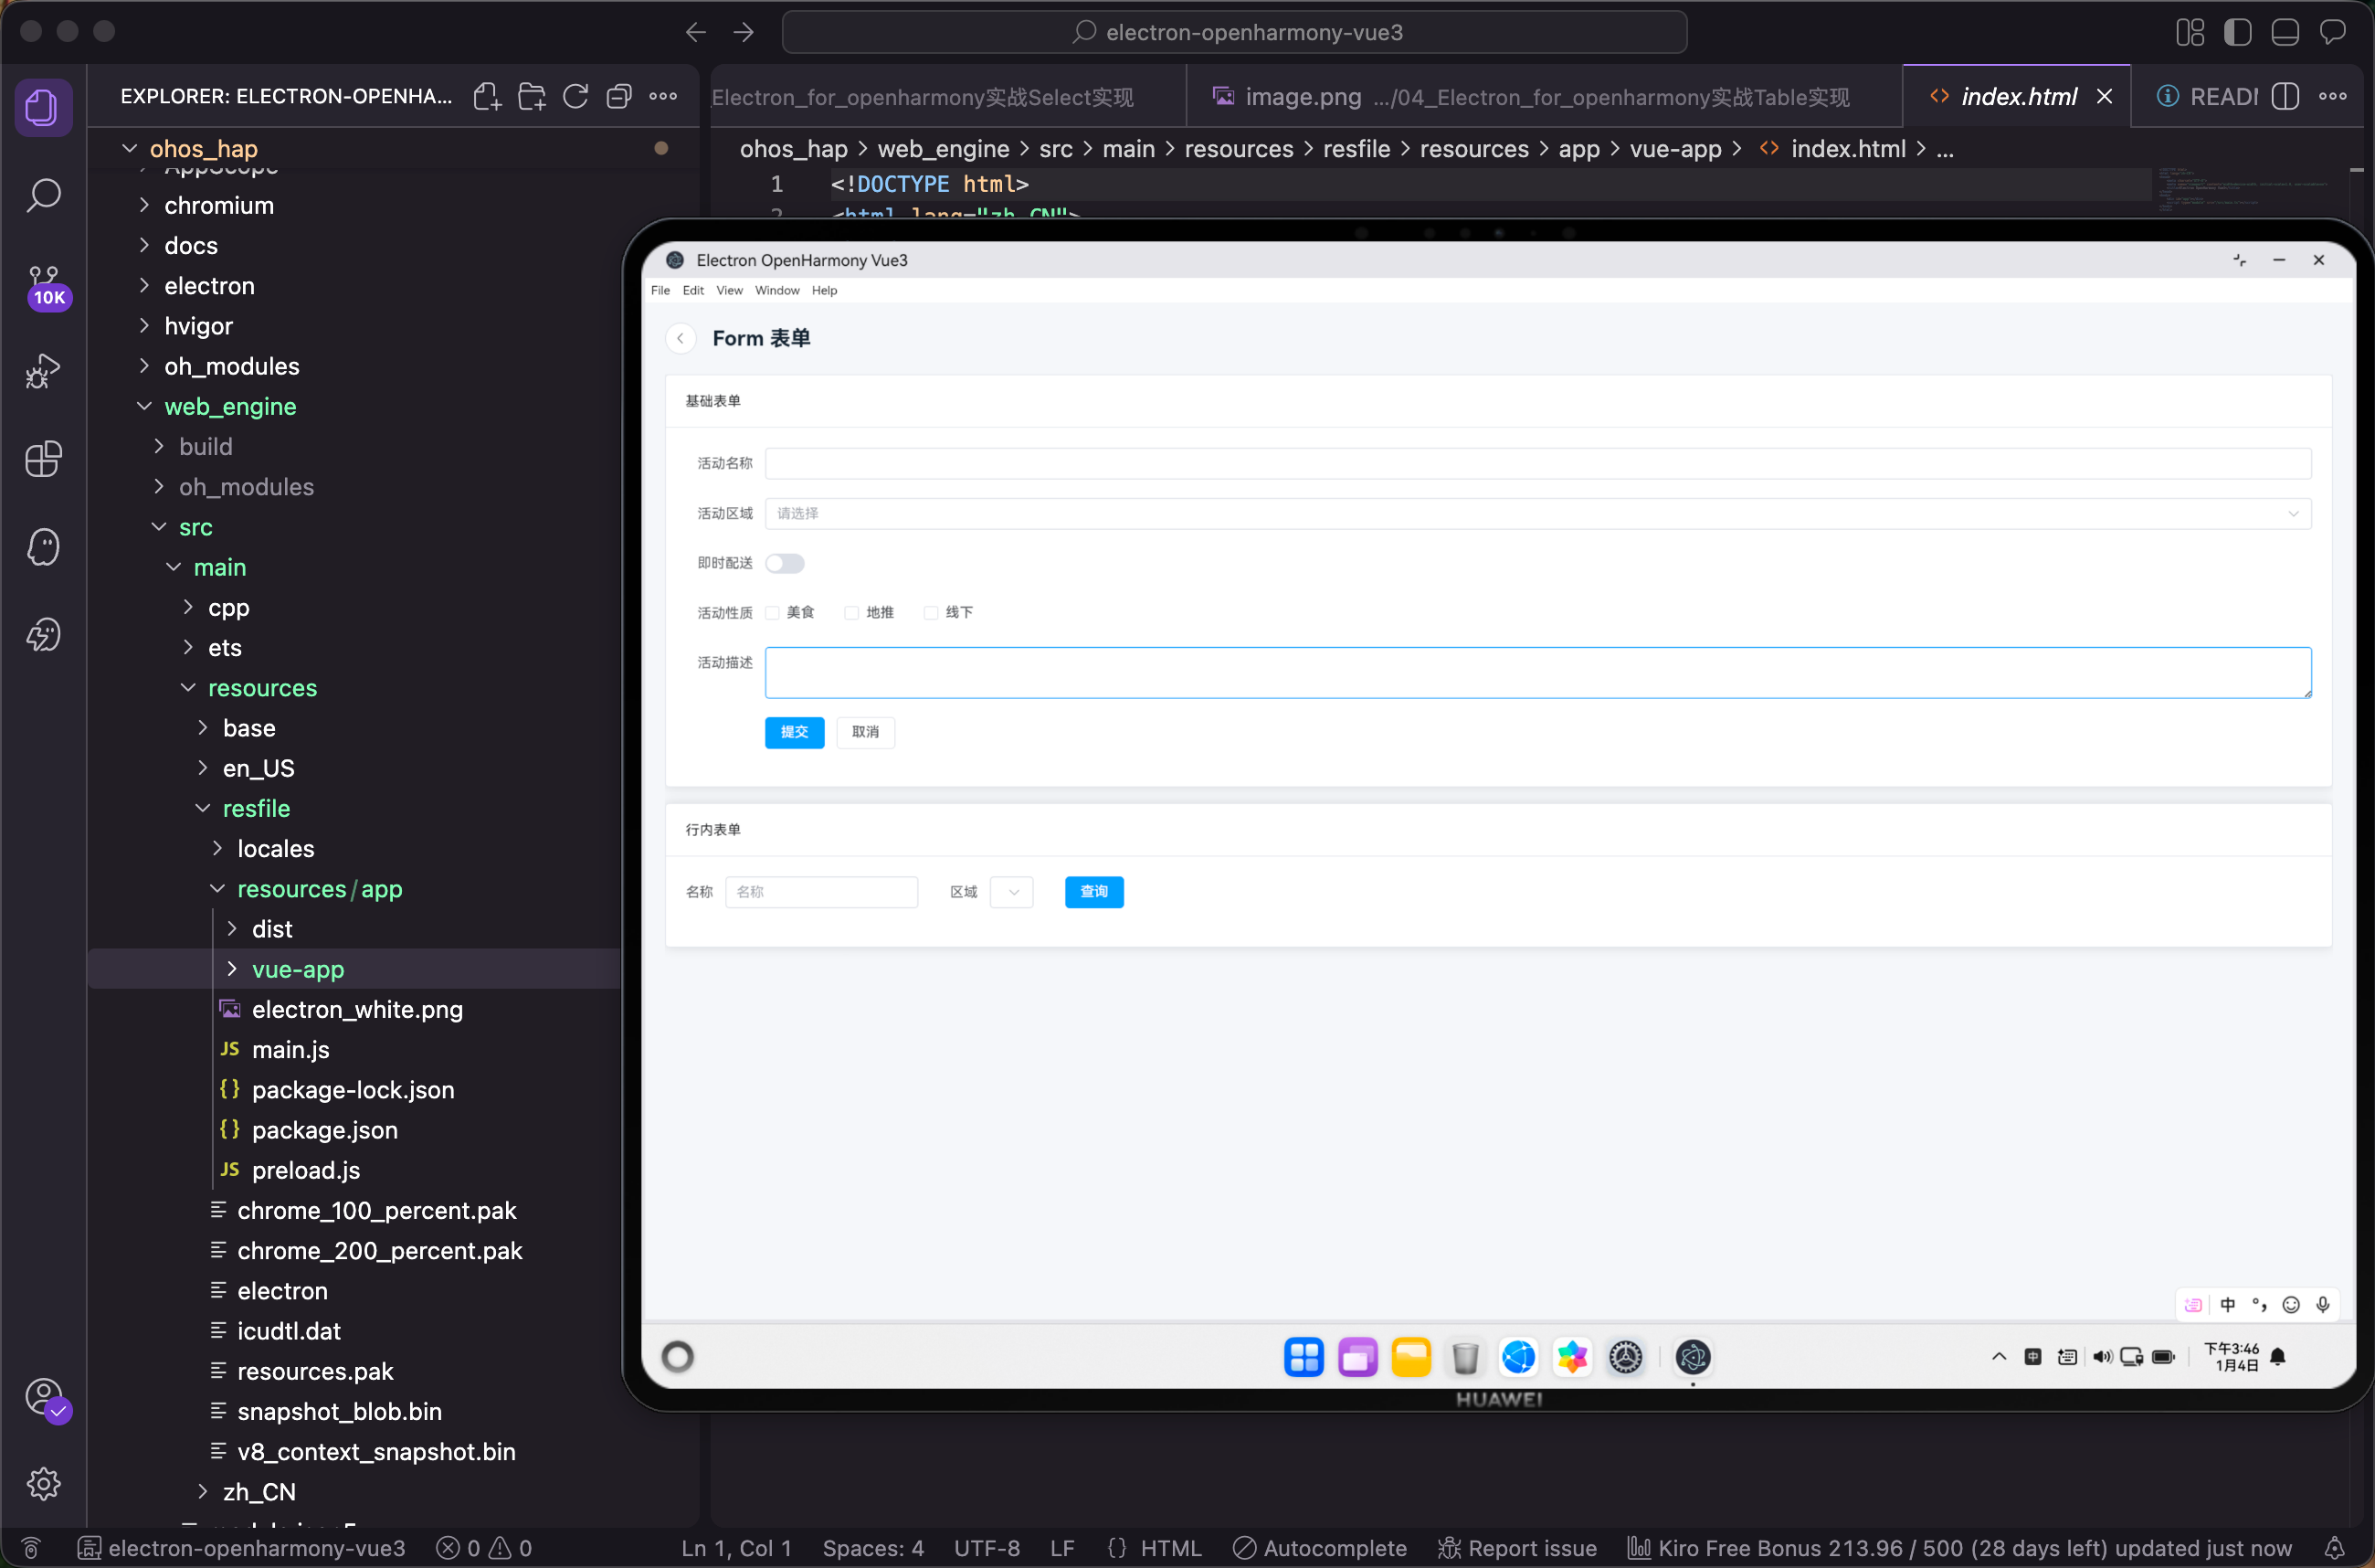Open main.js in the file tree
The height and width of the screenshot is (1568, 2375).
click(x=290, y=1049)
